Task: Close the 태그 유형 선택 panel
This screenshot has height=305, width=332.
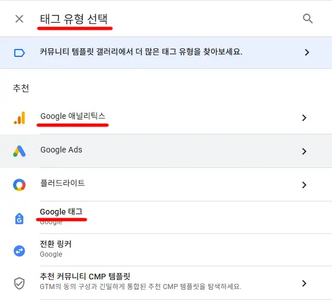Action: [19, 19]
